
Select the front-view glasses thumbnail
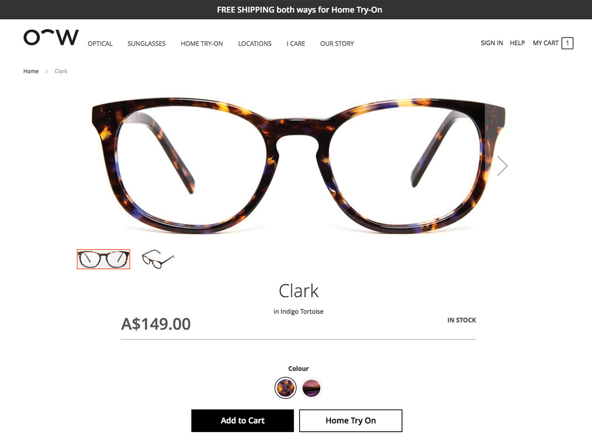pos(104,259)
